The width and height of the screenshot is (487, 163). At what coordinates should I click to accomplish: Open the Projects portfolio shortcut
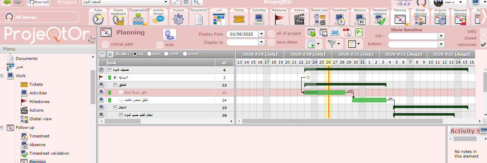tap(440, 17)
